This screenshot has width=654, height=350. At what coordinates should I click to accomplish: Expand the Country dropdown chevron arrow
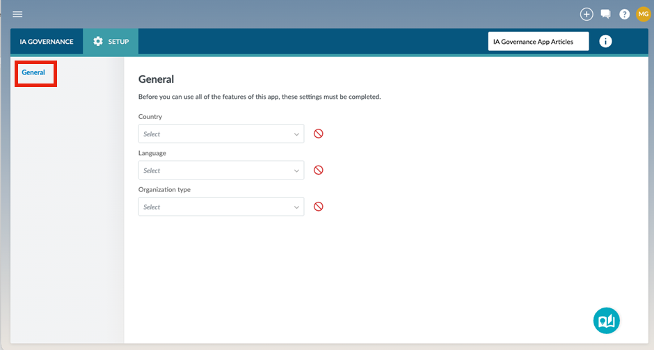pos(296,134)
